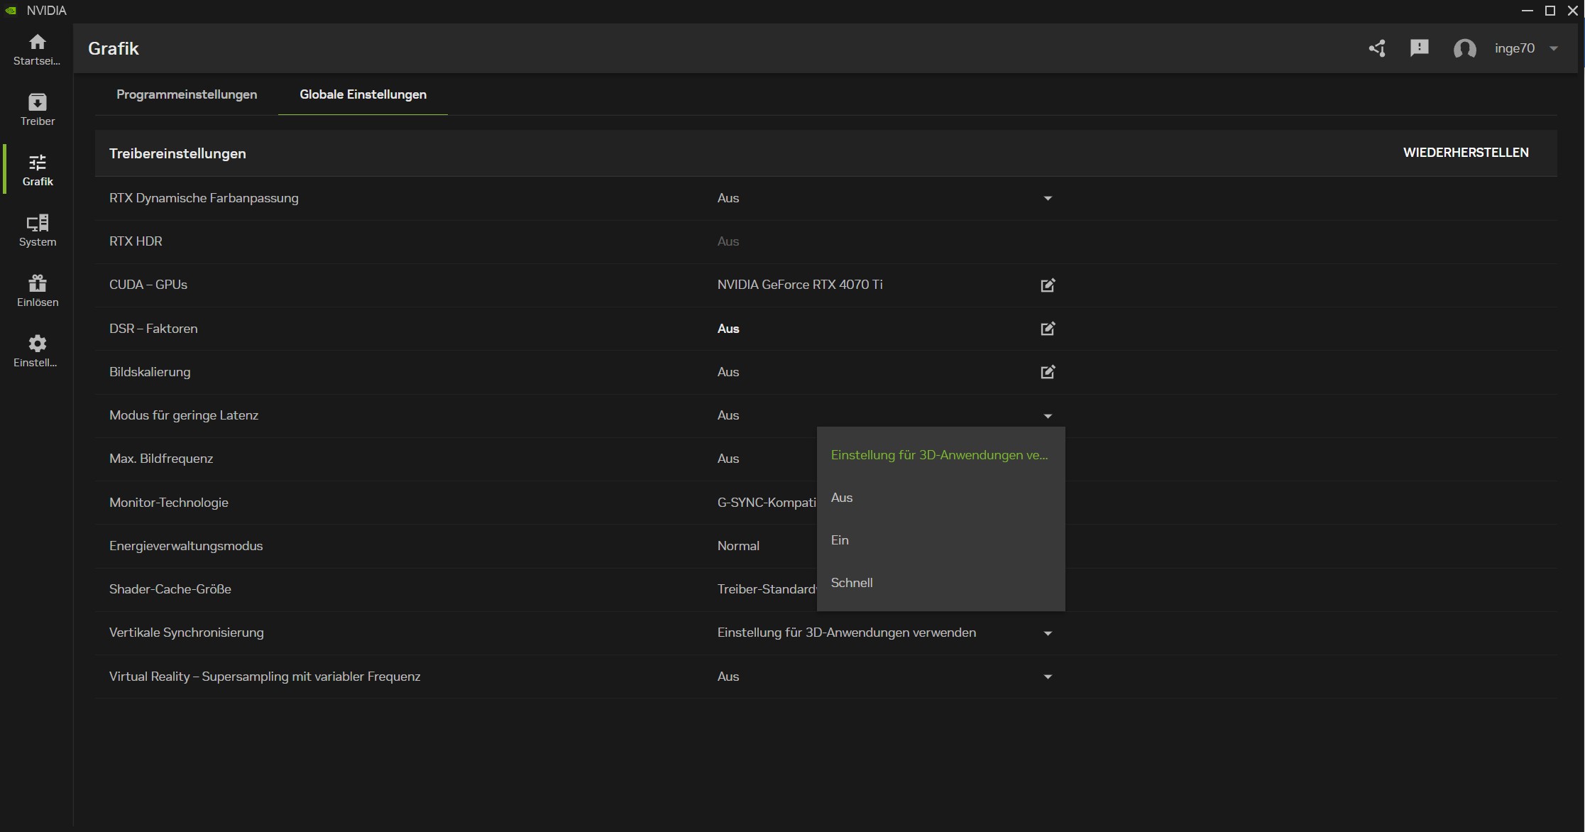The height and width of the screenshot is (832, 1585).
Task: Open the Einlösen rewards section
Action: [x=37, y=290]
